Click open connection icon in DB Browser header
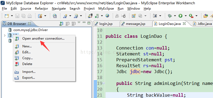Image resolution: width=213 pixels, height=98 pixels. click(x=61, y=24)
